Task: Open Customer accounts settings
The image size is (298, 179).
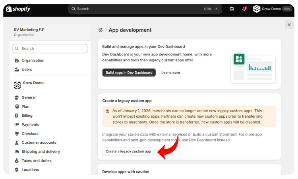Action: click(39, 143)
